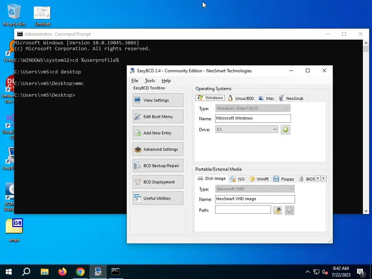Open Useful Utilities section
Image resolution: width=372 pixels, height=279 pixels.
158,198
